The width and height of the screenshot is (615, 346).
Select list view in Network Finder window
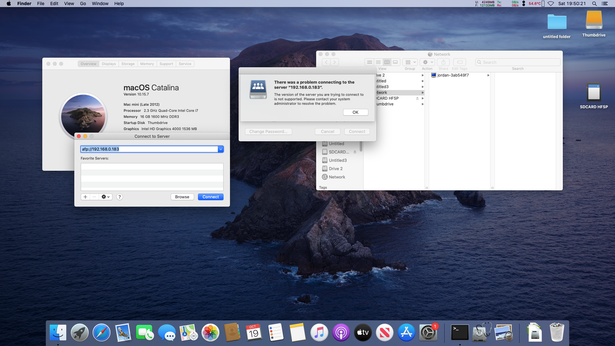coord(378,62)
